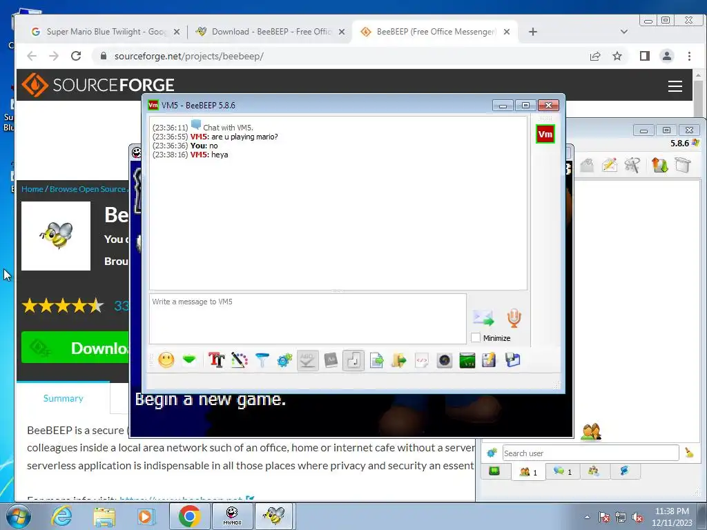The width and height of the screenshot is (707, 530).
Task: Click the pencil envelope icon in the BeeBEEP main window
Action: point(609,165)
